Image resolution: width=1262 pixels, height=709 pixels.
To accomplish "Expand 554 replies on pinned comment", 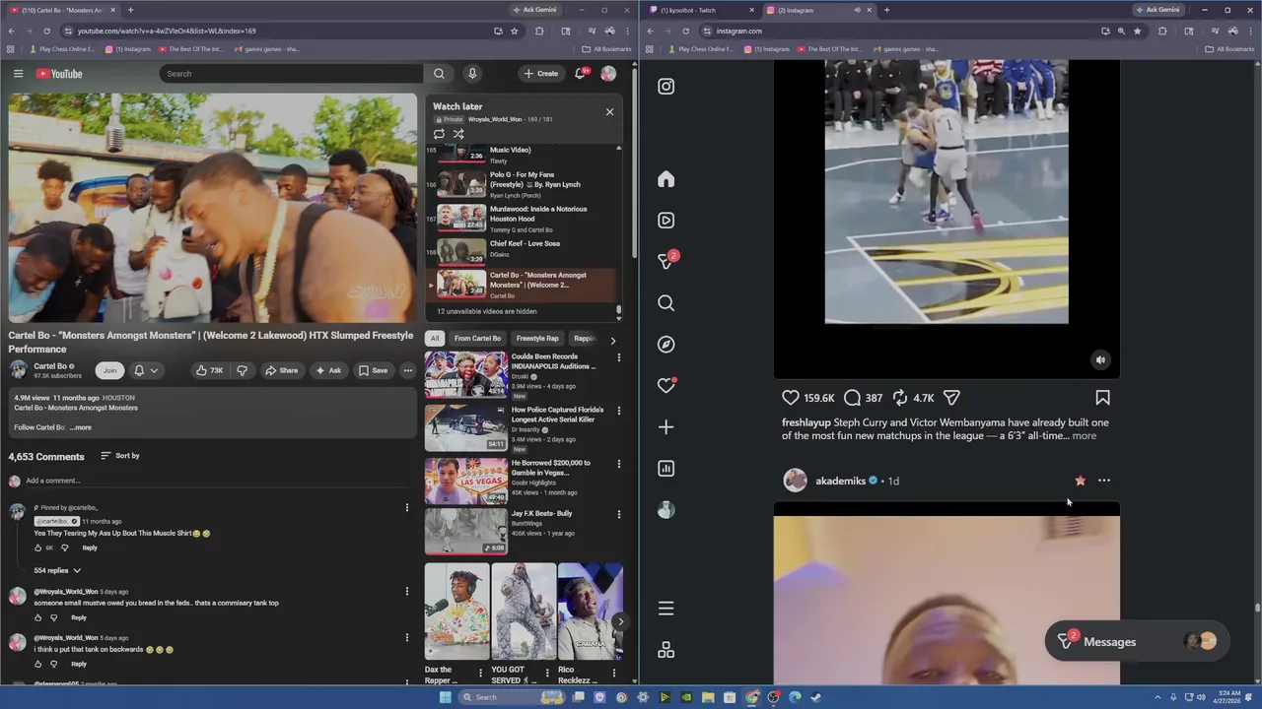I will pos(57,570).
